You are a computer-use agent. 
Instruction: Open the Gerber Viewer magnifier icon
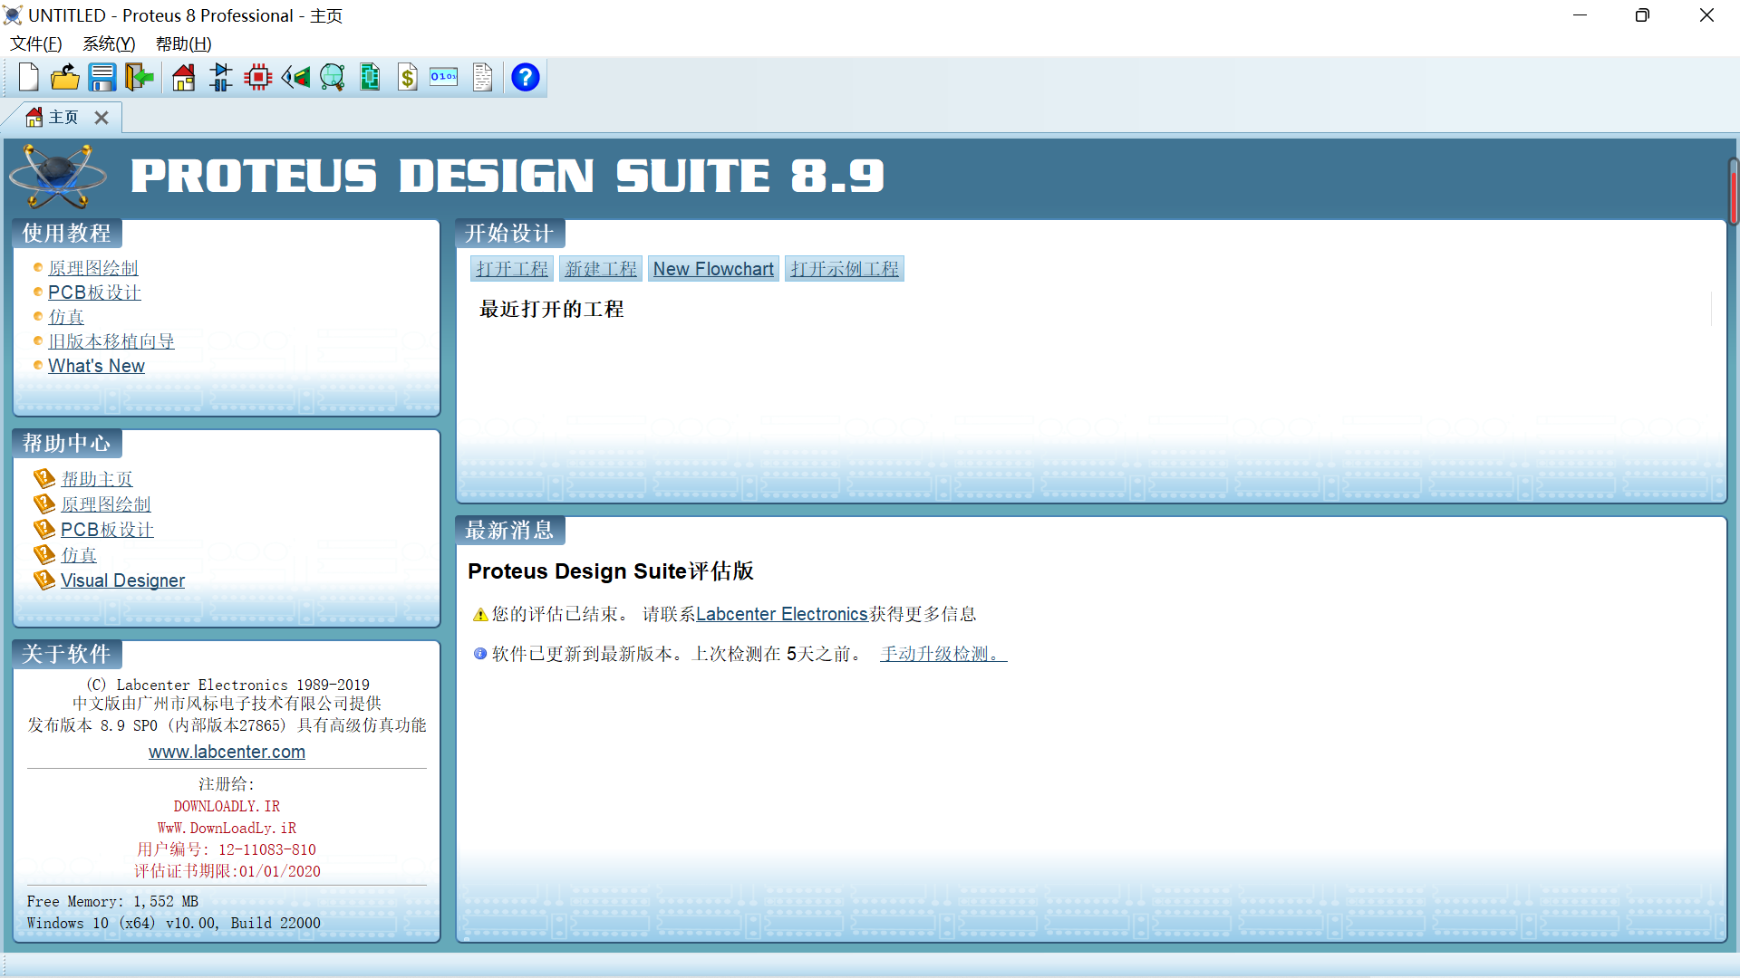(x=333, y=78)
